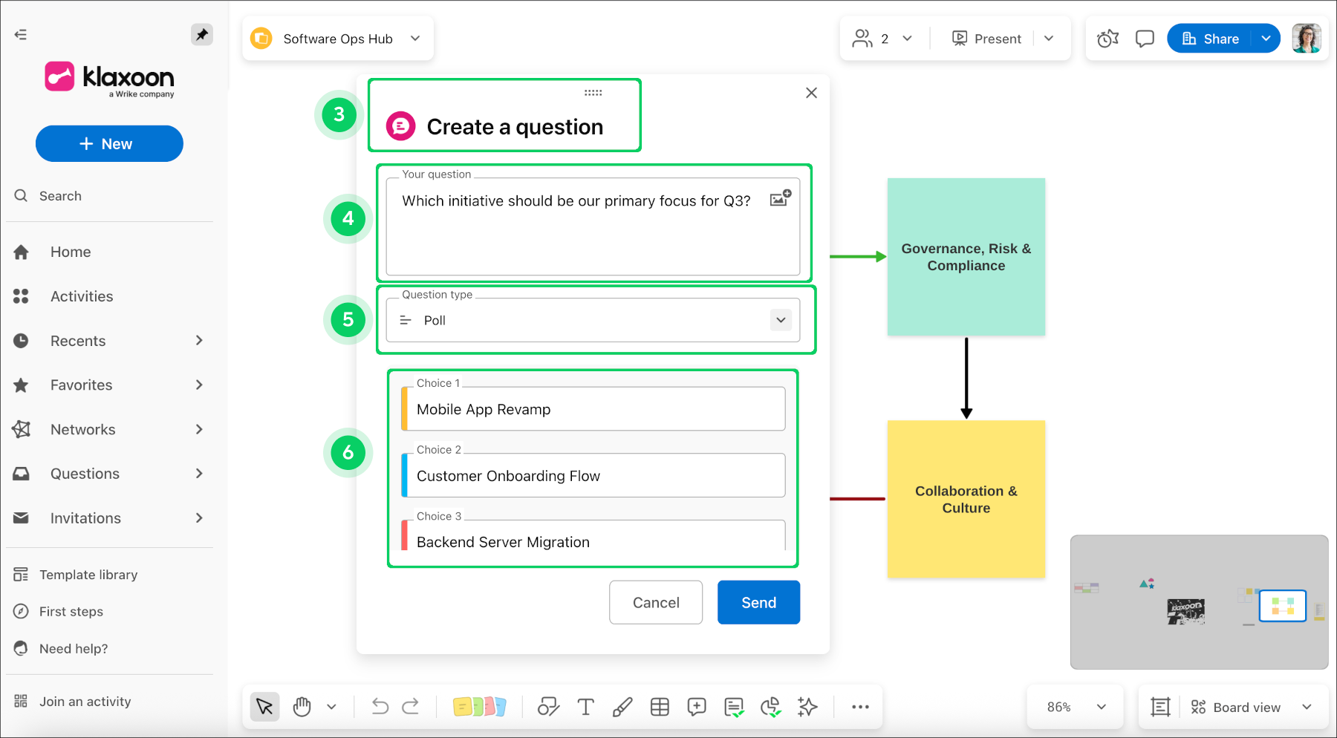This screenshot has width=1337, height=738.
Task: Toggle the sidebar pin
Action: coord(201,35)
